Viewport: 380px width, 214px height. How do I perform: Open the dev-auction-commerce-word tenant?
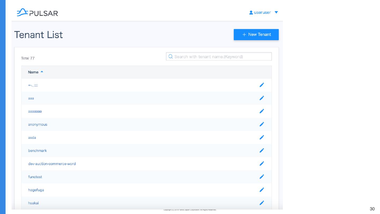click(52, 164)
